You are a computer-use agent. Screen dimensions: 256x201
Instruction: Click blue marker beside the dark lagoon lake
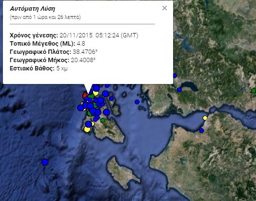point(179,90)
